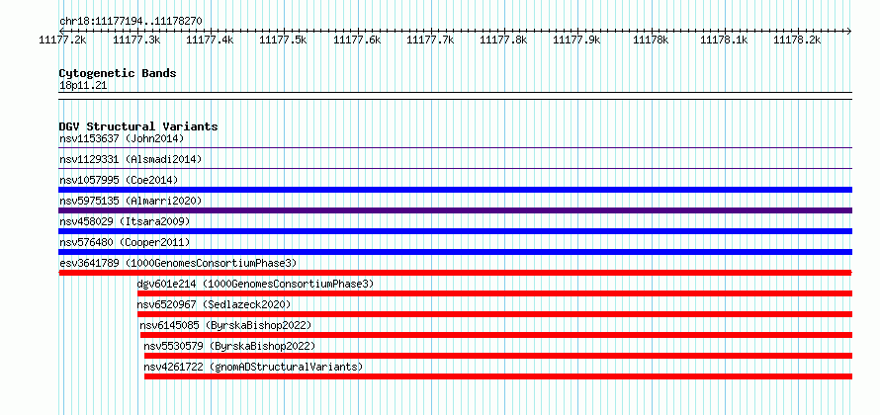Click the thin nsv1129331 variant line
This screenshot has height=415, width=880.
(x=456, y=168)
